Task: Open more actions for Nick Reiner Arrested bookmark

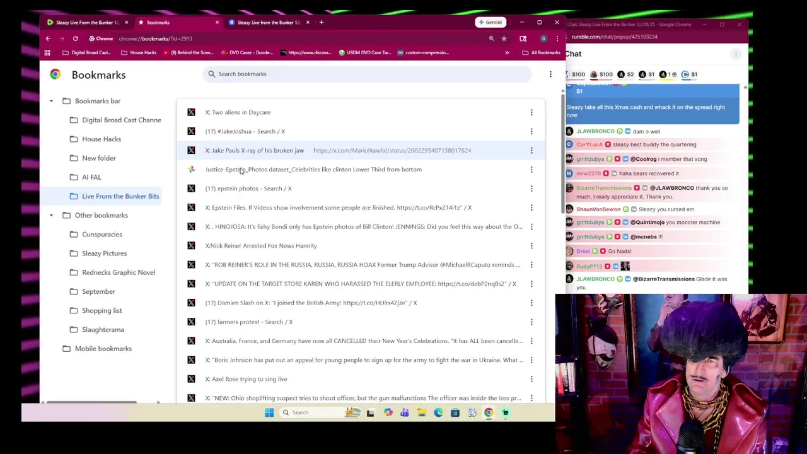Action: pyautogui.click(x=531, y=246)
